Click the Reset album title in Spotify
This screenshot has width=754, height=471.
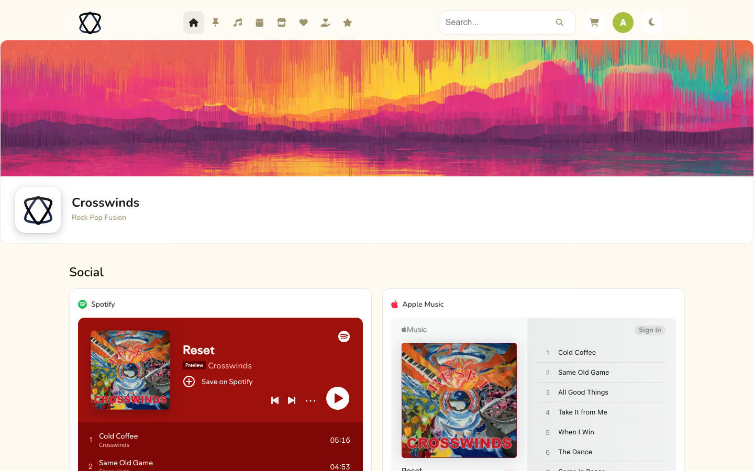199,350
